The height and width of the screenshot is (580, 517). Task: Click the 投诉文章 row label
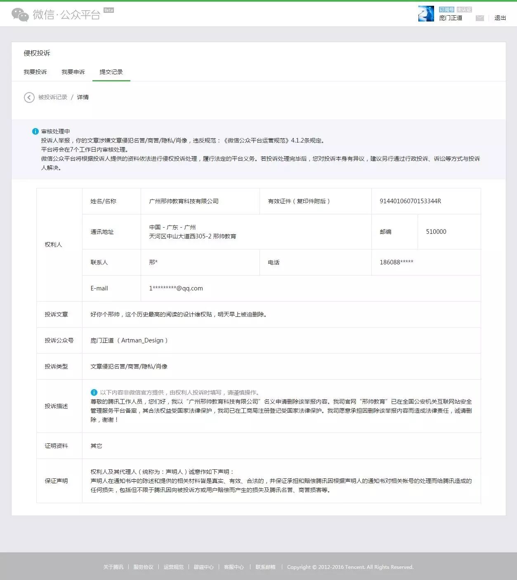pos(56,314)
